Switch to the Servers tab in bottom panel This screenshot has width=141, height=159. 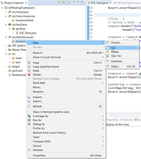click(126, 120)
